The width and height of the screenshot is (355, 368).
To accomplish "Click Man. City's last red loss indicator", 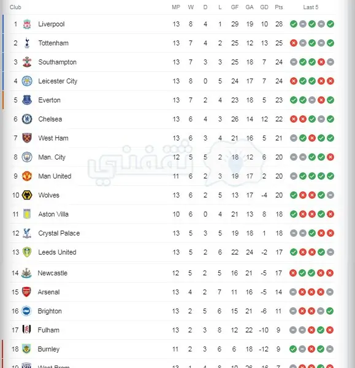I will 330,157.
